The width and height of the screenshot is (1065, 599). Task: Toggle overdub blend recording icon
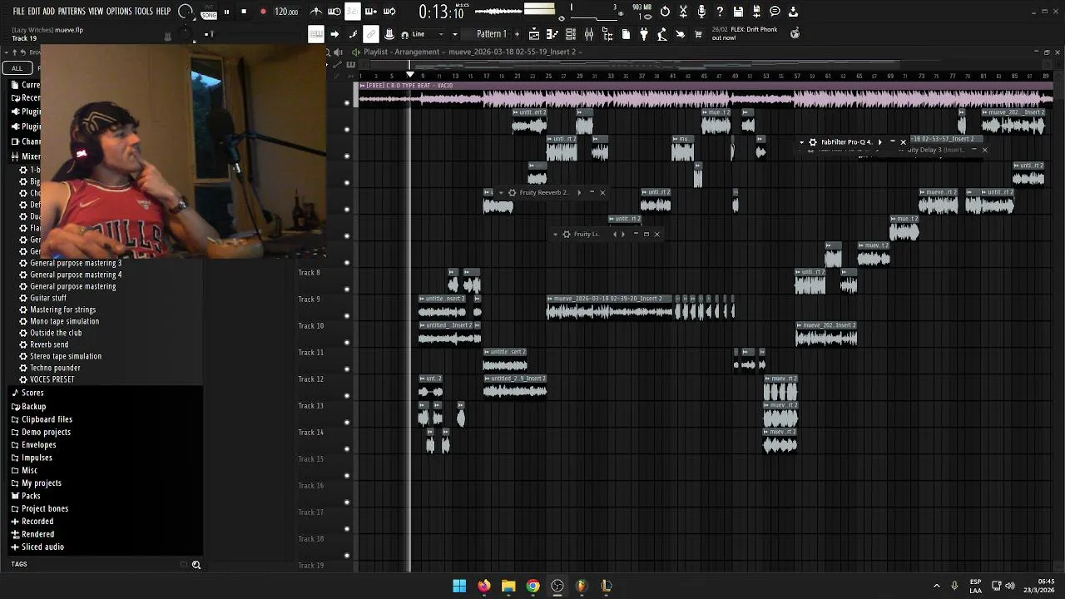[x=371, y=12]
